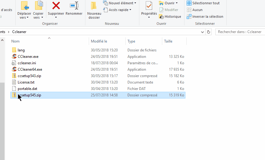
Task: Refresh the folder with the reload icon
Action: pyautogui.click(x=209, y=32)
